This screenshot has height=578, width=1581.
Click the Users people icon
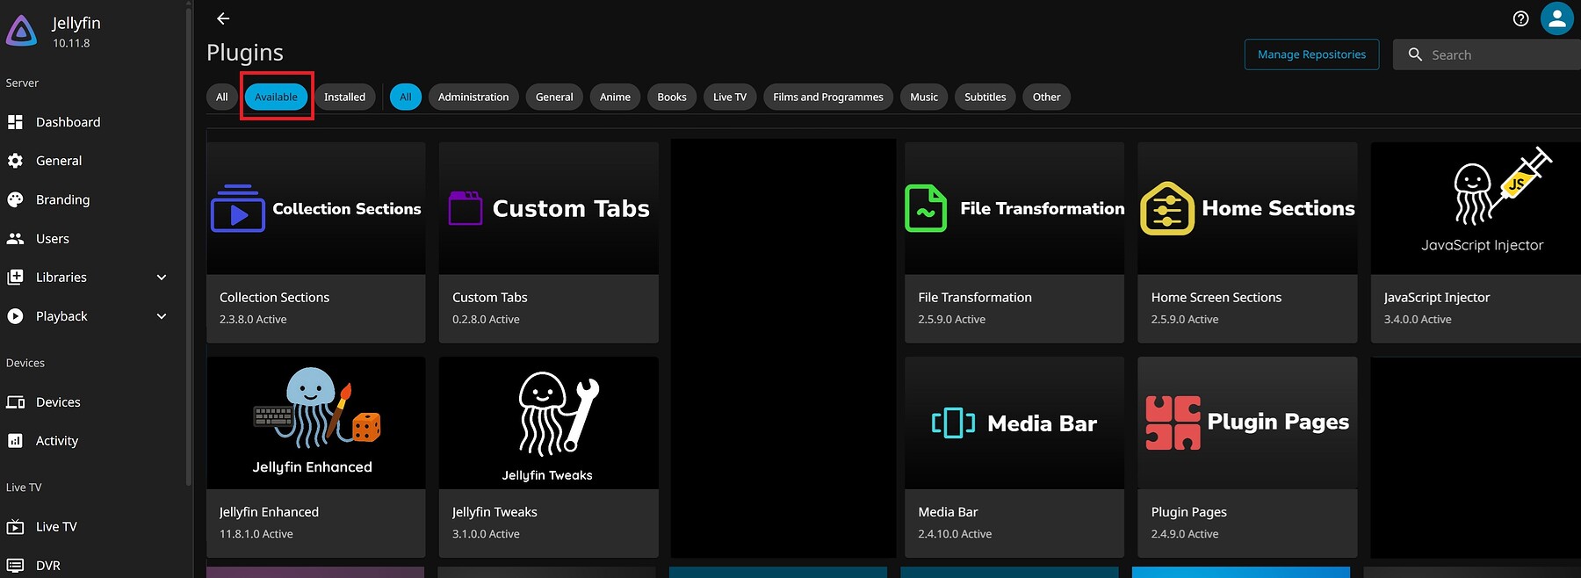pos(15,238)
